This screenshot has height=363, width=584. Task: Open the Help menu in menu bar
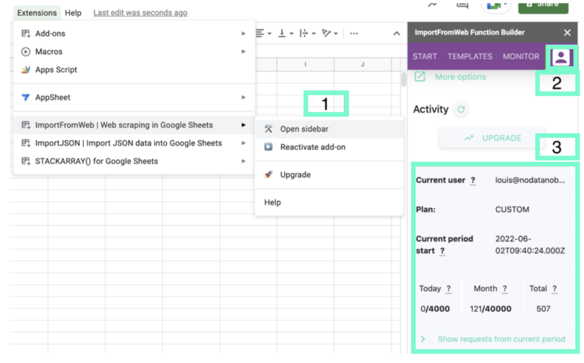[73, 13]
